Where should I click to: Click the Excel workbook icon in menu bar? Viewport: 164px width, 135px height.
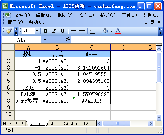8,15
